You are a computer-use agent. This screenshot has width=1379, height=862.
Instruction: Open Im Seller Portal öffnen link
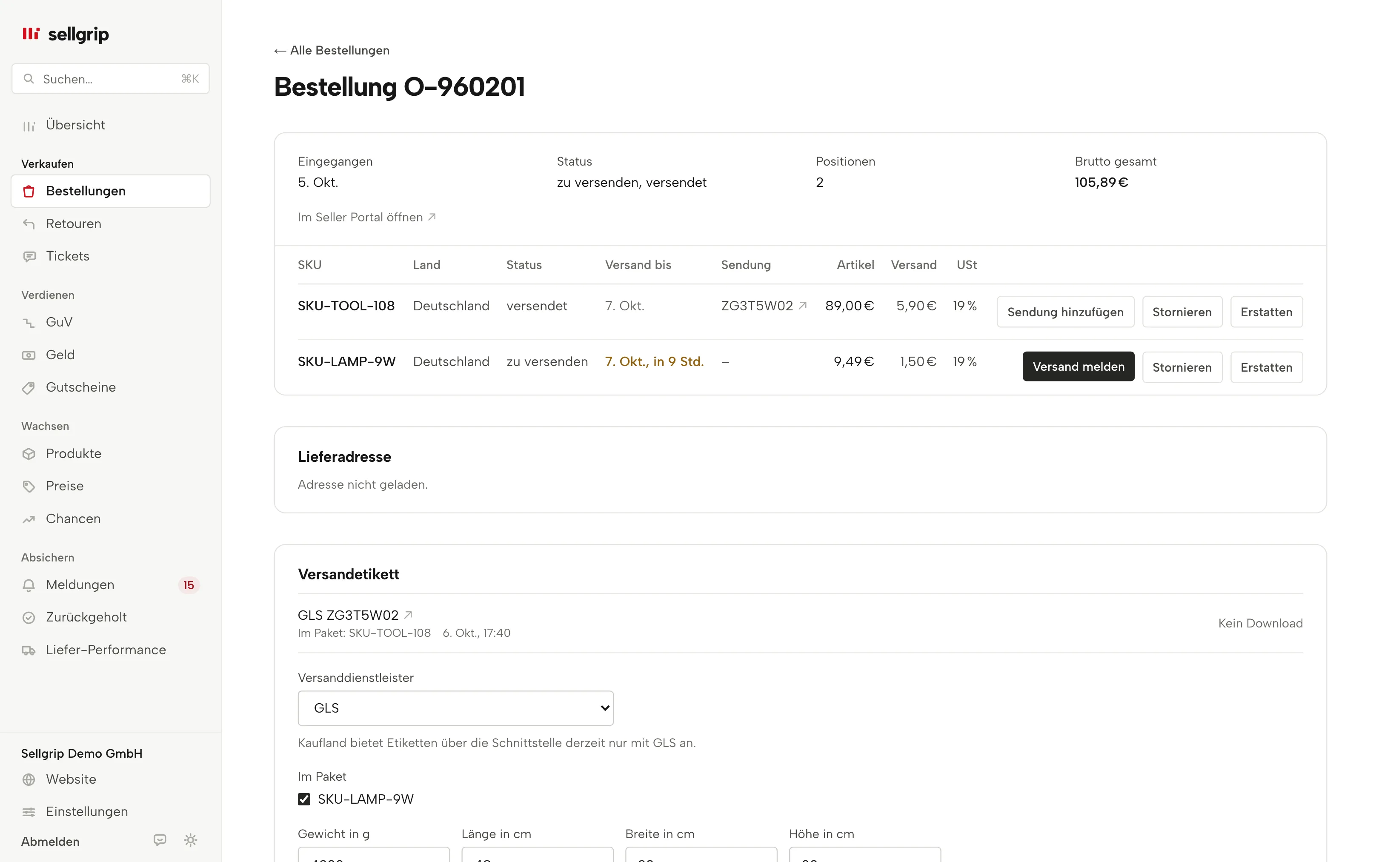(367, 217)
